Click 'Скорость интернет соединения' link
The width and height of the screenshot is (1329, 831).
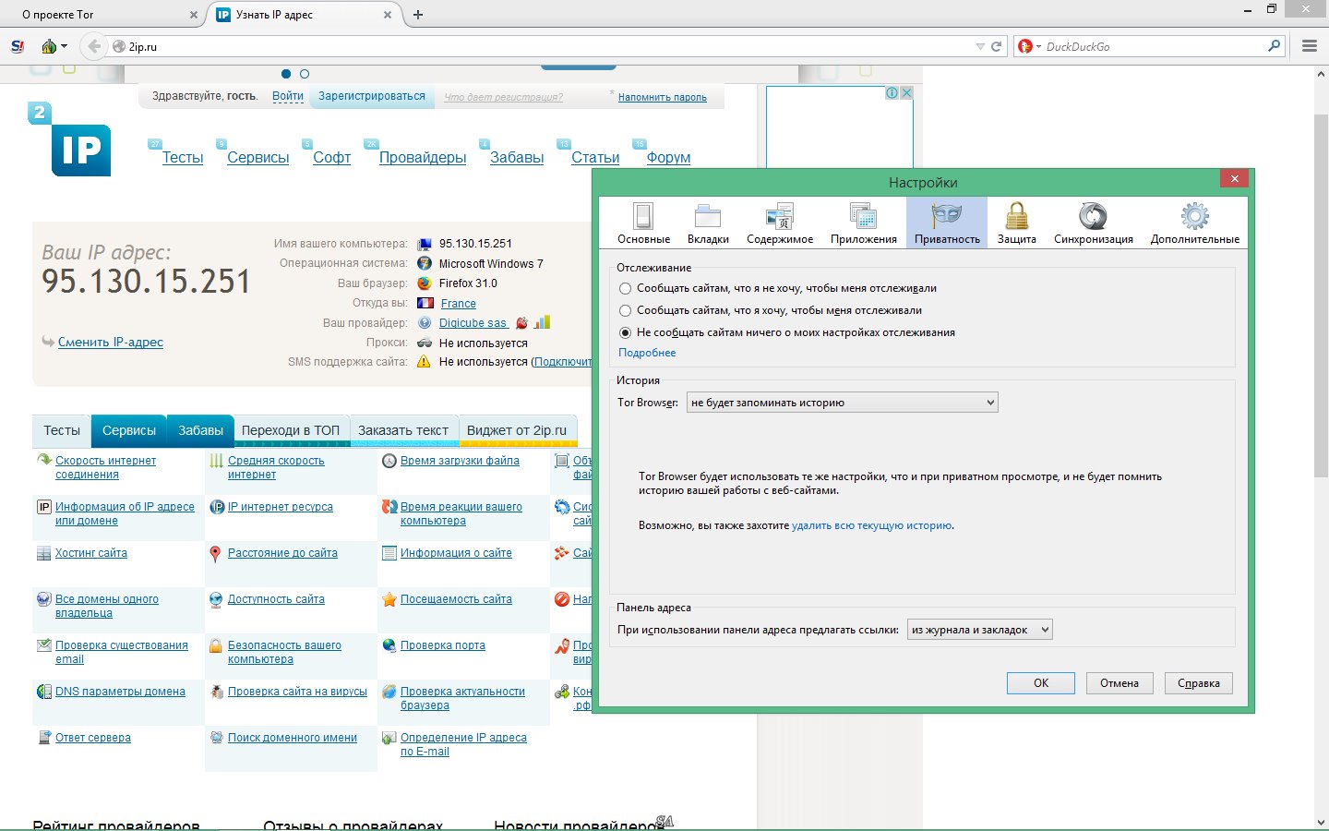tap(105, 467)
